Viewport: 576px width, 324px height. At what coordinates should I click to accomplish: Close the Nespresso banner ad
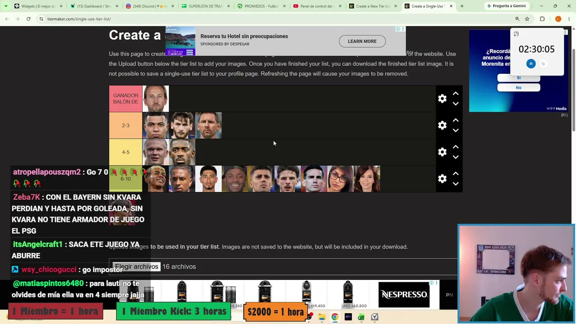(x=436, y=283)
